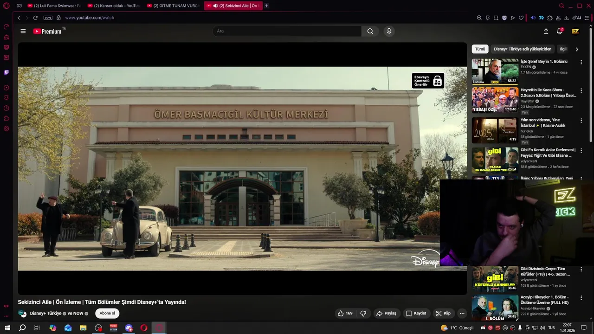Viewport: 594px width, 334px height.
Task: Open File Explorer from taskbar
Action: pyautogui.click(x=83, y=328)
